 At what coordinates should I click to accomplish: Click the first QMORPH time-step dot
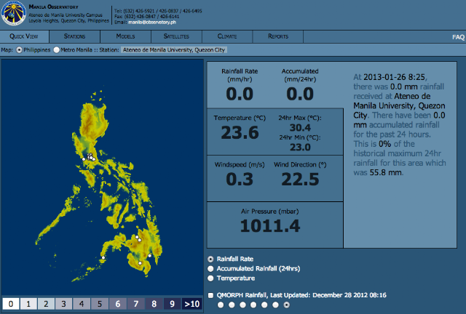(221, 305)
